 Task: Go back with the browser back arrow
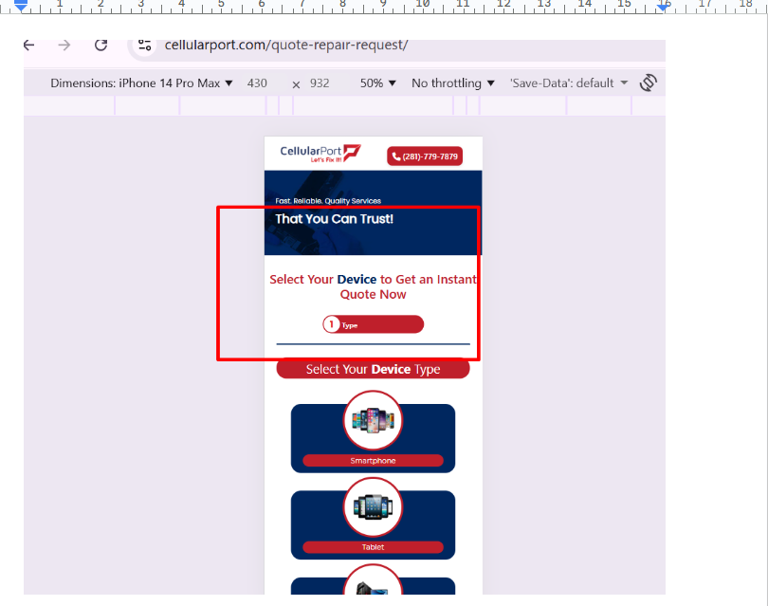tap(28, 46)
